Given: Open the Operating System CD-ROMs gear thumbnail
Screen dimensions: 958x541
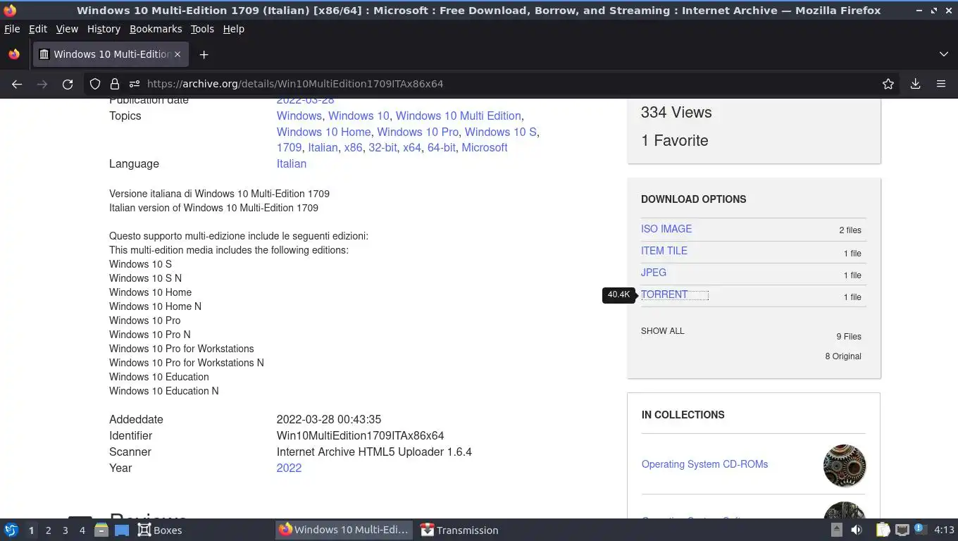Looking at the screenshot, I should (845, 466).
